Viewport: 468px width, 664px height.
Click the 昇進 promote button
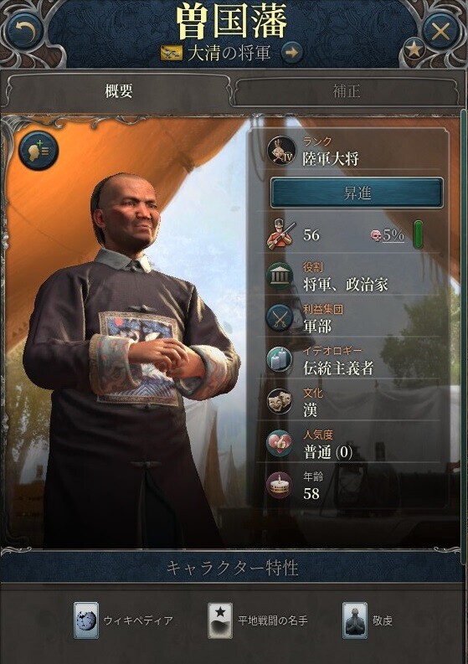click(x=357, y=193)
